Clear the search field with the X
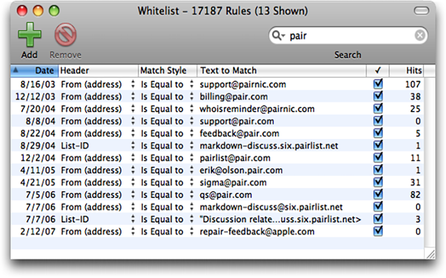Image resolution: width=446 pixels, height=278 pixels. (420, 36)
